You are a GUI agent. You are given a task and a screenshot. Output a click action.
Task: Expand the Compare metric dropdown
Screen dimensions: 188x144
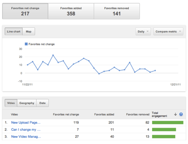click(x=168, y=31)
